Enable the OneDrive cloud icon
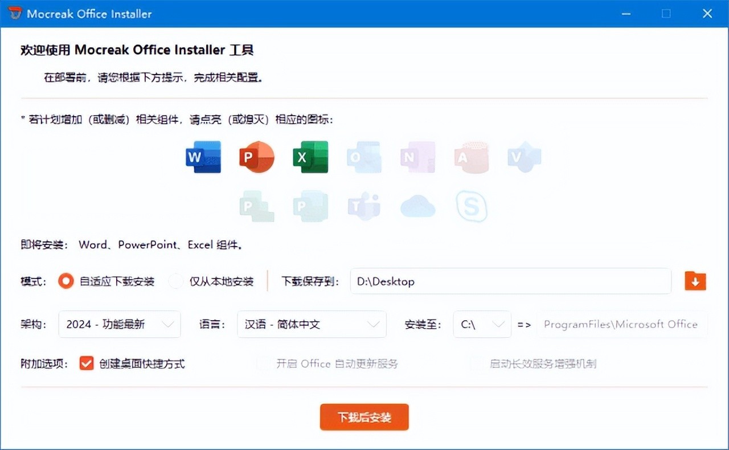Screen dimensions: 729x450 coord(417,206)
